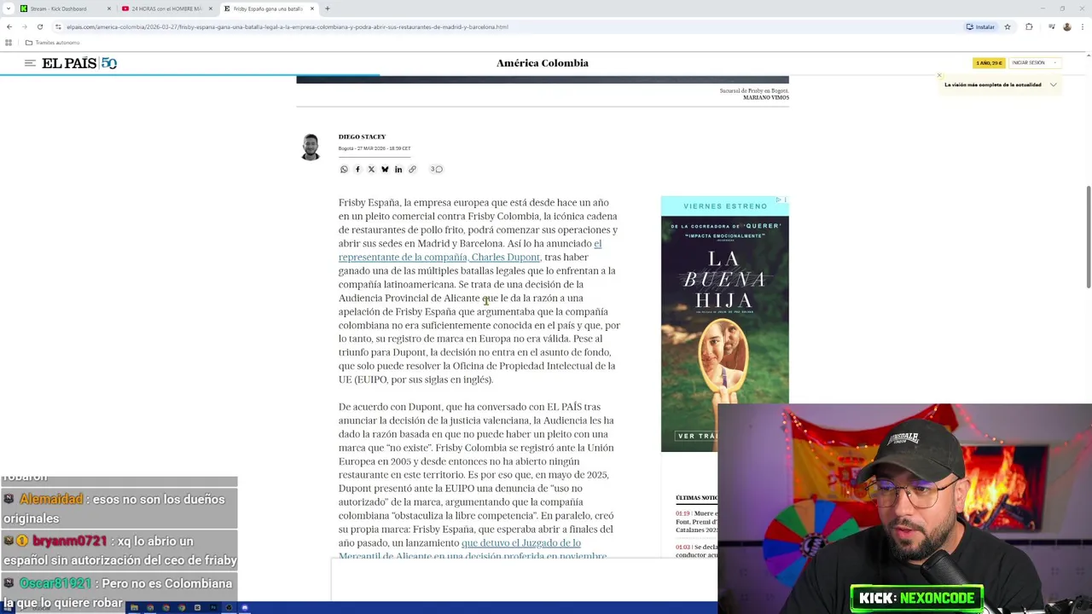Screen dimensions: 1092x614
Task: Click the 01:19 Muere headline
Action: pyautogui.click(x=697, y=522)
